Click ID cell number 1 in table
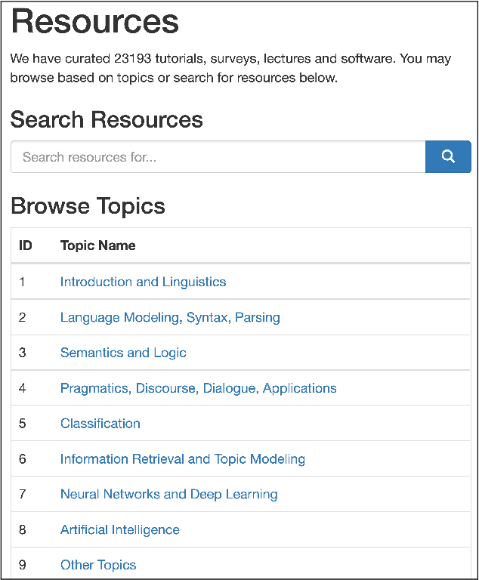The height and width of the screenshot is (580, 479). (x=23, y=282)
